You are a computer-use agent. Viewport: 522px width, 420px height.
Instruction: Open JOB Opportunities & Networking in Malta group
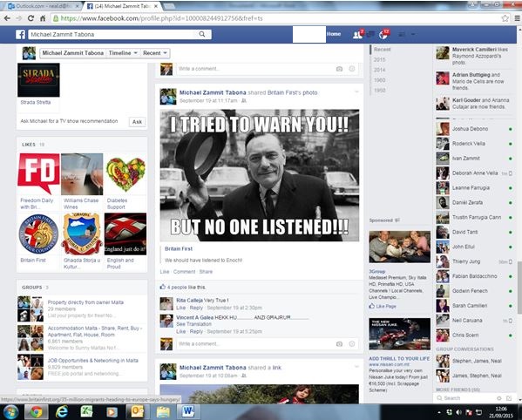[93, 361]
